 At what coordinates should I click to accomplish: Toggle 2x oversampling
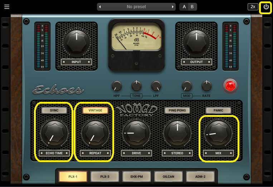tap(253, 7)
